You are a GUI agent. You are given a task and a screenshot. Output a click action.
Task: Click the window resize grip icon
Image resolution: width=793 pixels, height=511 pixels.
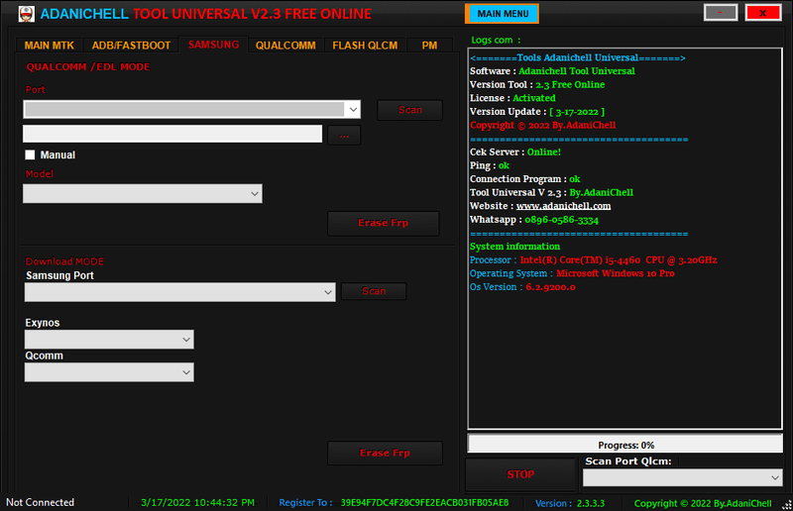coord(786,504)
